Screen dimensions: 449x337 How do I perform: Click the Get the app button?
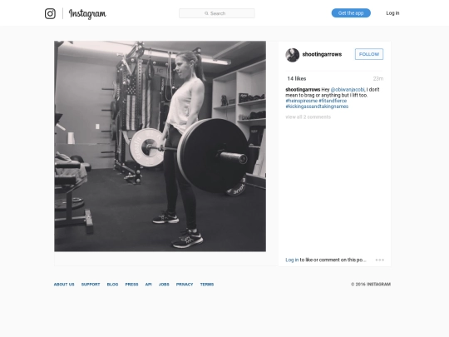(x=351, y=13)
